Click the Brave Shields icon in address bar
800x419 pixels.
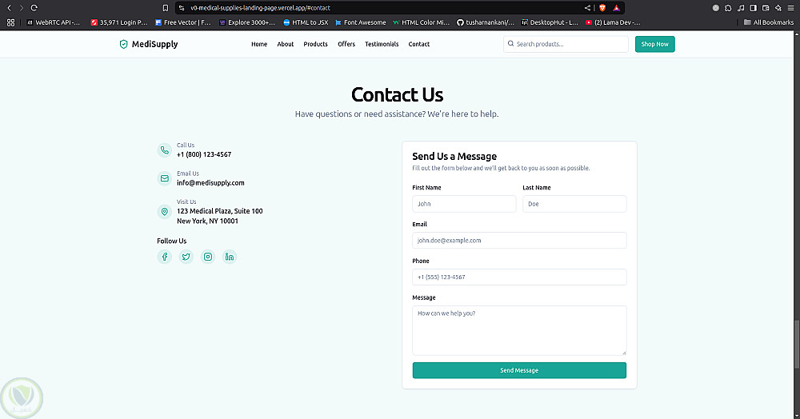click(x=602, y=7)
